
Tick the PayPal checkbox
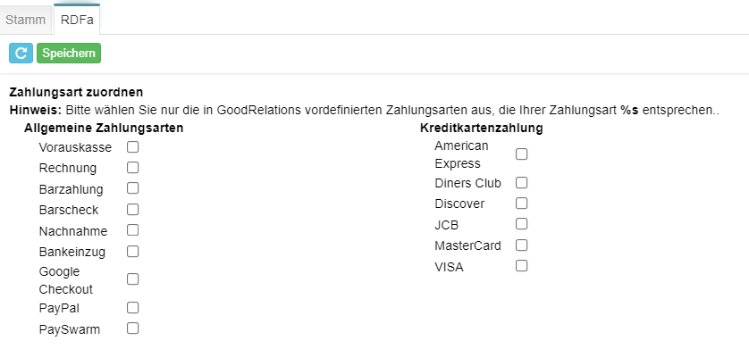click(133, 308)
